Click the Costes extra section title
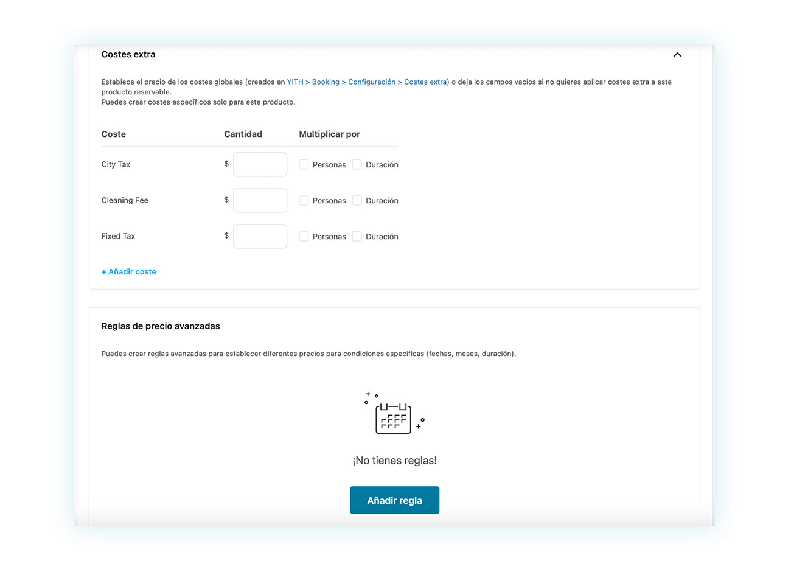 128,55
